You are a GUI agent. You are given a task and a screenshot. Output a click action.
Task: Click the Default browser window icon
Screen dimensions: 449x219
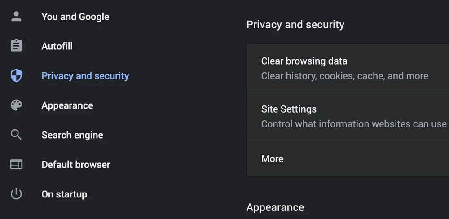(x=16, y=165)
